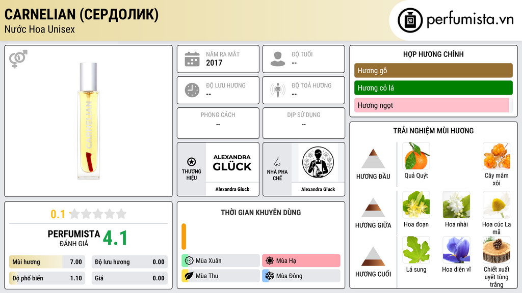Viewport: 522px width, 293px height.
Task: Click the Dịp sử dụng card
Action: (x=304, y=123)
